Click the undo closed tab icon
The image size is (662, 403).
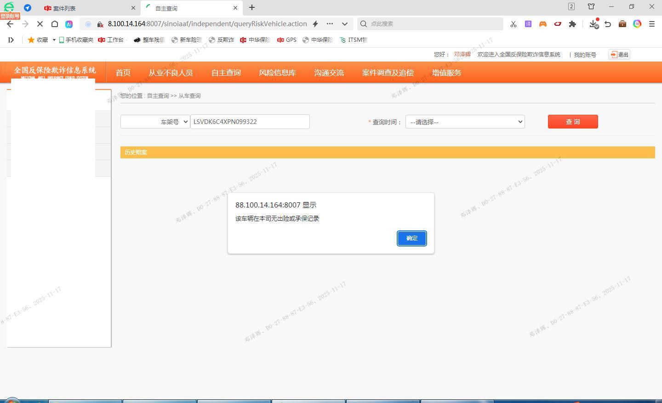tap(608, 24)
